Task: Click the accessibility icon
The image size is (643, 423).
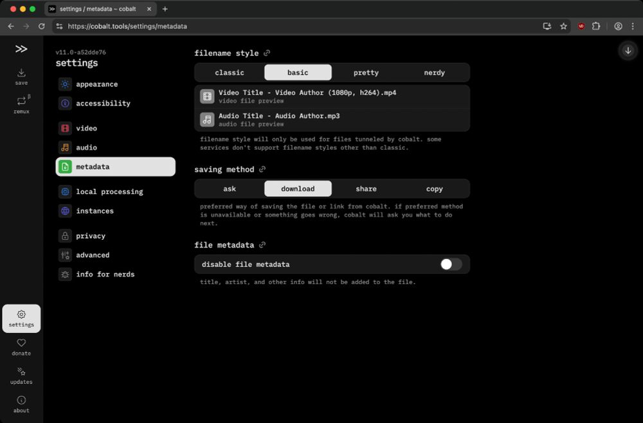Action: tap(65, 104)
